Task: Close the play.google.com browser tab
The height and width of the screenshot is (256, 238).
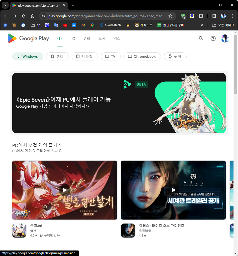Action: tap(64, 5)
